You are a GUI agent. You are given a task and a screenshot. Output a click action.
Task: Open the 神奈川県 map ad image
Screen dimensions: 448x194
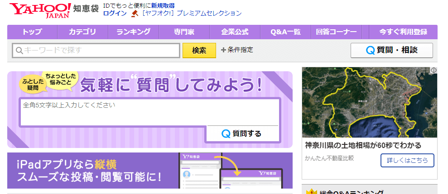coord(370,102)
